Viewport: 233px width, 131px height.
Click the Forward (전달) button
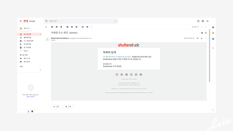click(68, 107)
